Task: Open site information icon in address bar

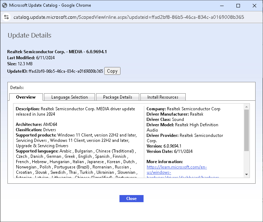Action: [x=6, y=17]
